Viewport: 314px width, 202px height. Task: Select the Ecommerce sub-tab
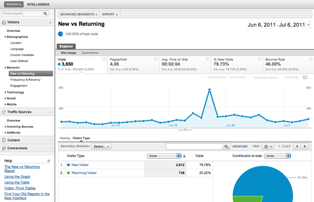90,53
